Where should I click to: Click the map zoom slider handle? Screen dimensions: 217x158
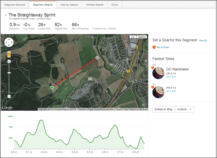(9, 73)
